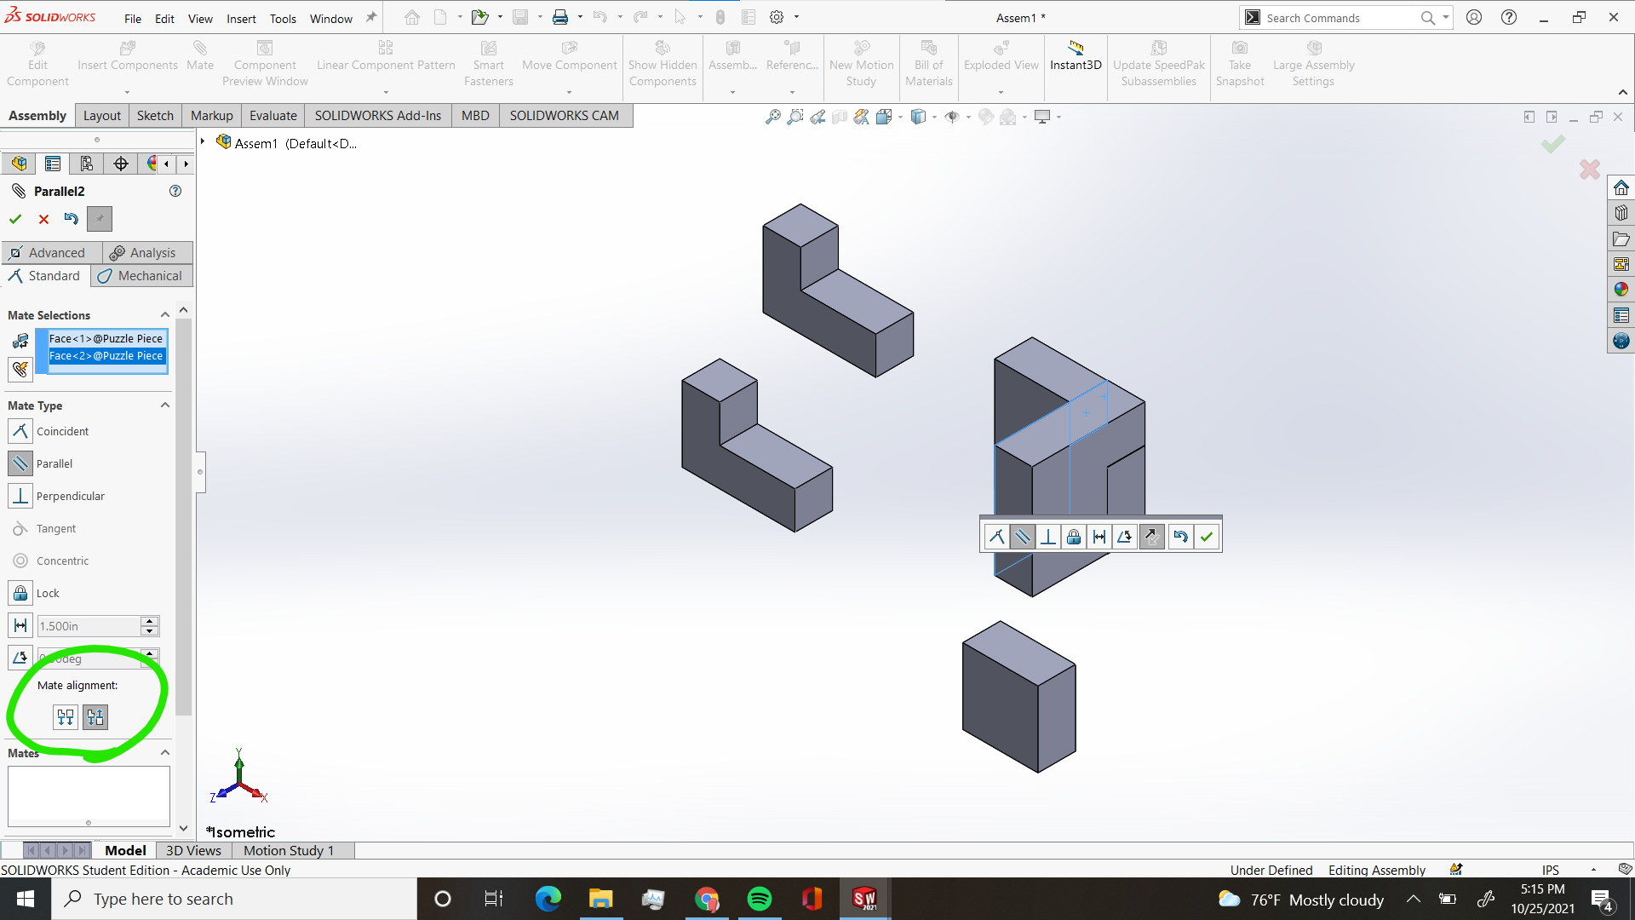Viewport: 1635px width, 920px height.
Task: Switch to the SOLIDWORKS CAM tab
Action: [x=564, y=115]
